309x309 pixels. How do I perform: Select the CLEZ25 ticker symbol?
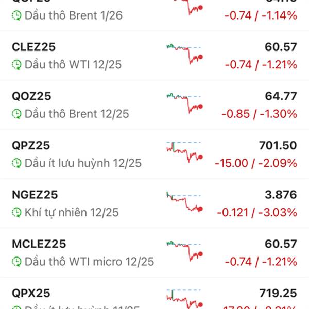coord(33,47)
